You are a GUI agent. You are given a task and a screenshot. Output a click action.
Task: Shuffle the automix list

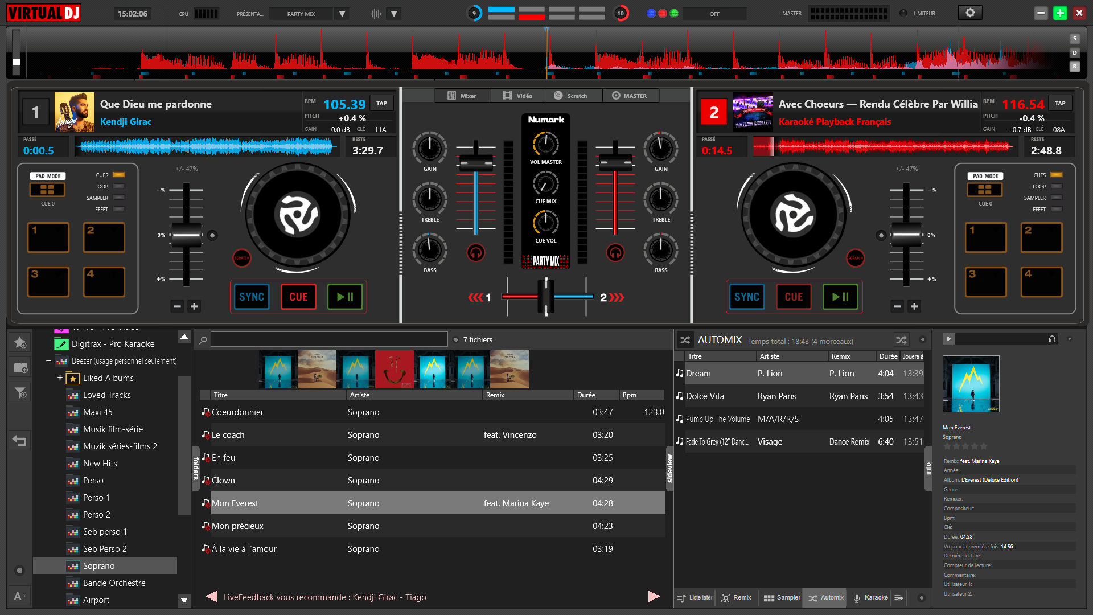click(901, 340)
